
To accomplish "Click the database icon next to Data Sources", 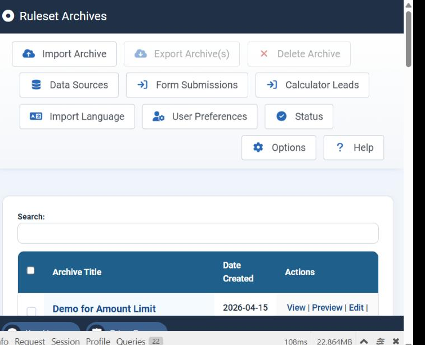I will [x=37, y=85].
